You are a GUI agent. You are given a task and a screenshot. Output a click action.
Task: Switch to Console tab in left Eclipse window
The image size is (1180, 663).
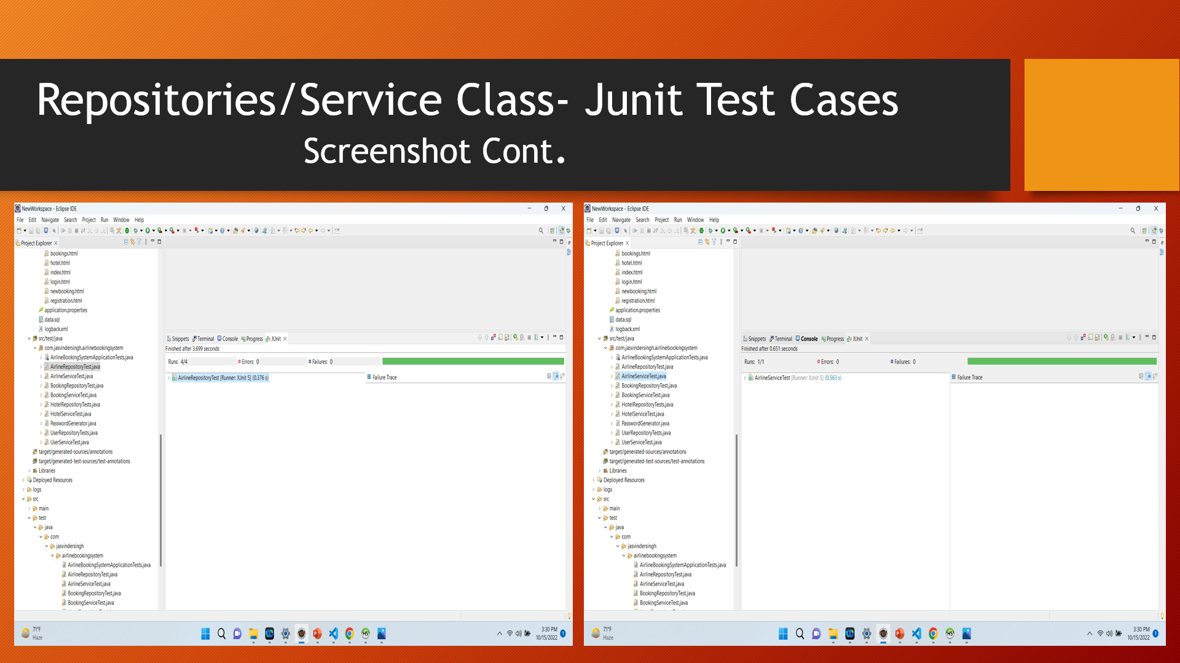227,339
